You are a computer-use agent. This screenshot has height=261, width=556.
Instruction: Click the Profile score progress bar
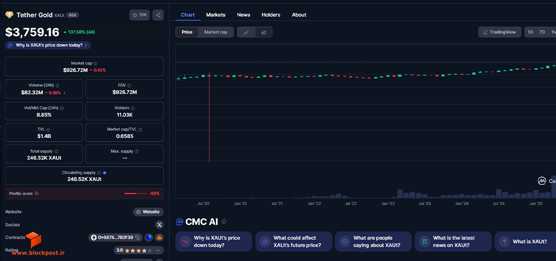(136, 194)
